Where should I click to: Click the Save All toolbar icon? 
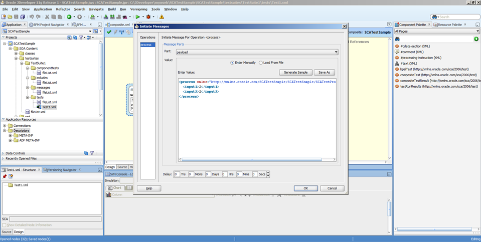click(x=23, y=17)
